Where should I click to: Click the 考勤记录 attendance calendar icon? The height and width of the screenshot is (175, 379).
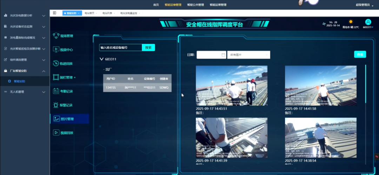click(56, 91)
